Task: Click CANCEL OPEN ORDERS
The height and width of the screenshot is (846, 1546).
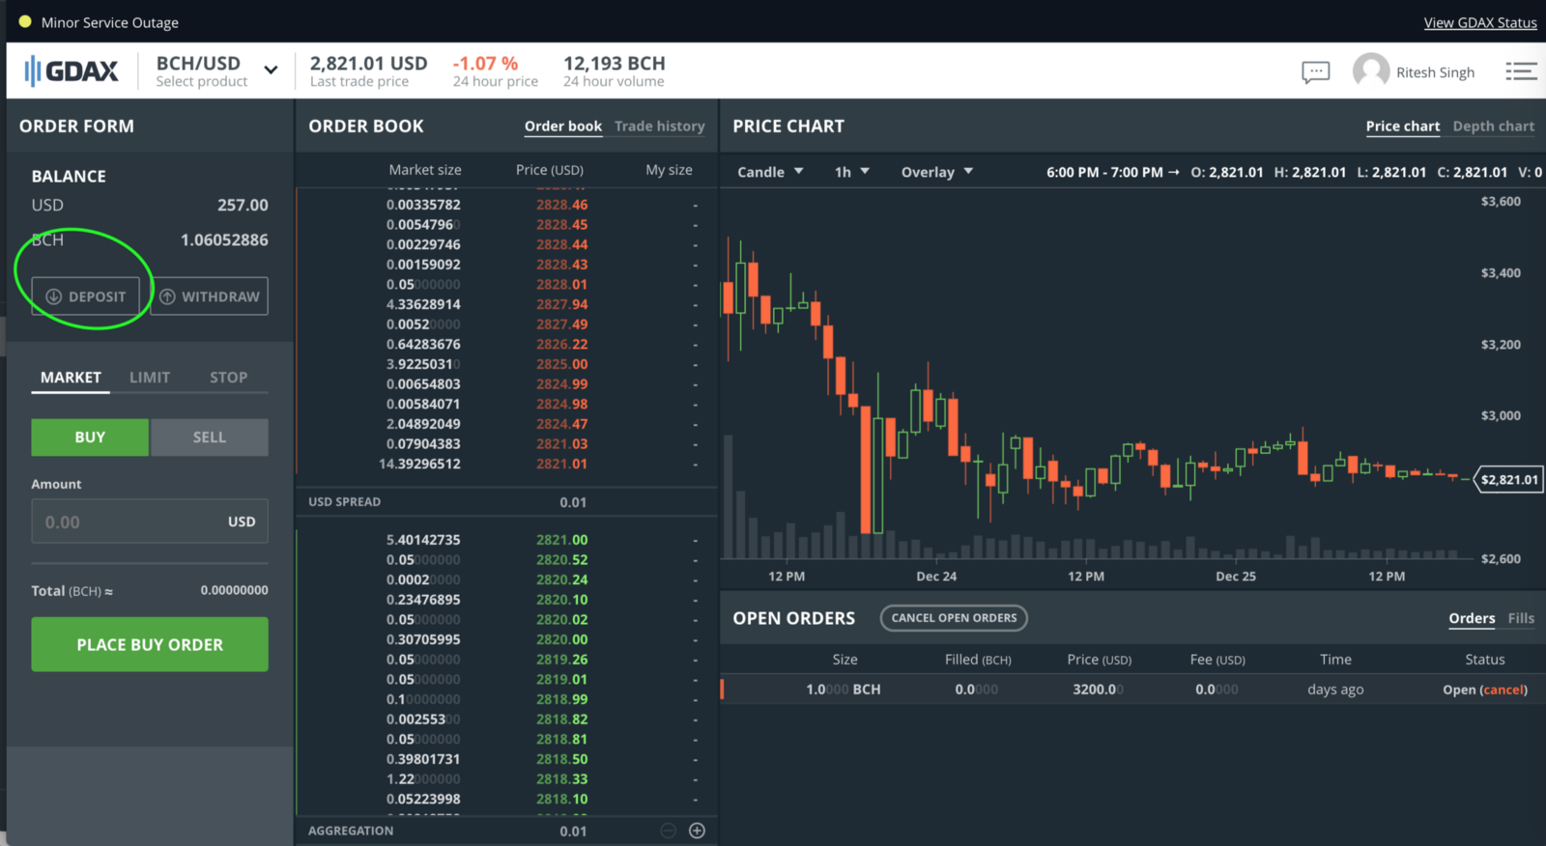Action: click(954, 618)
